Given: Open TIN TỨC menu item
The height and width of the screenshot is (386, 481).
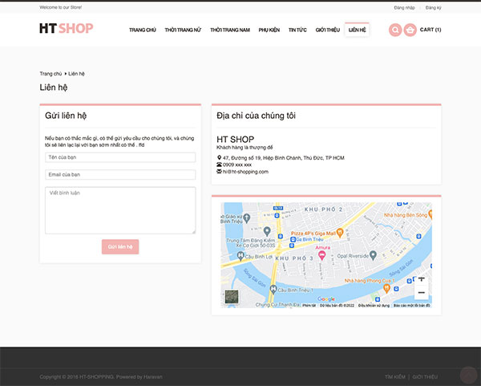Looking at the screenshot, I should 297,30.
